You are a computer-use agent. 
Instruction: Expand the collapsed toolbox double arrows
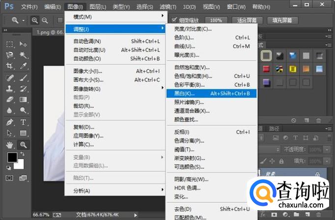coord(5,30)
